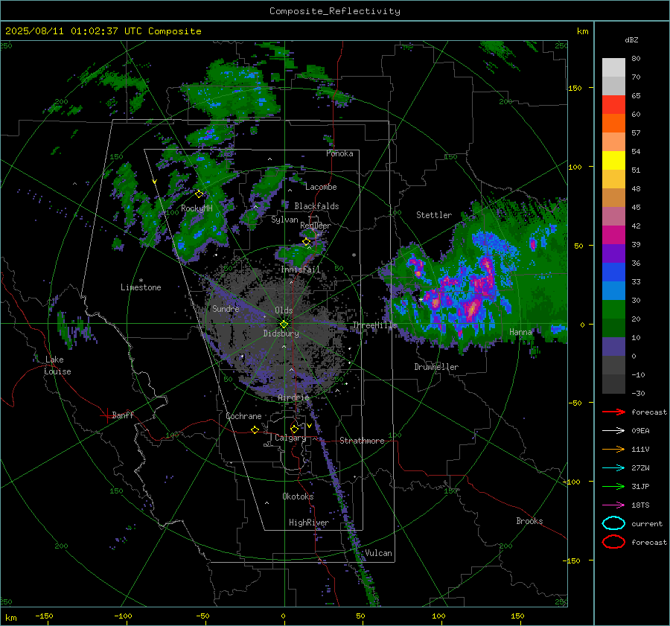This screenshot has width=670, height=626.
Task: Click the Sundre town label
Action: 226,308
